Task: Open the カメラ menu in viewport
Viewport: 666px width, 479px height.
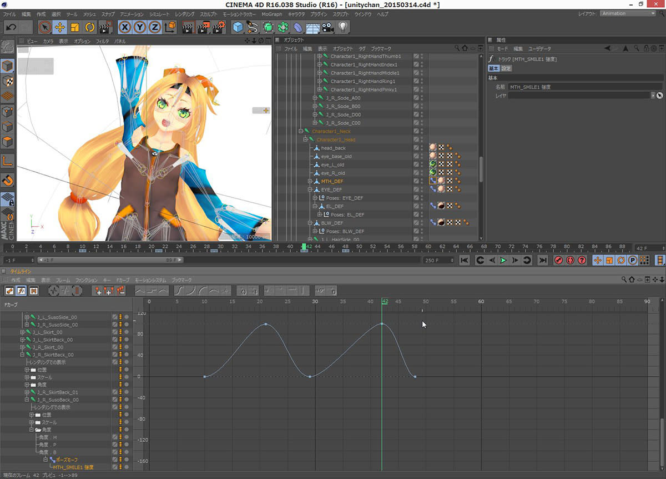Action: coord(48,41)
